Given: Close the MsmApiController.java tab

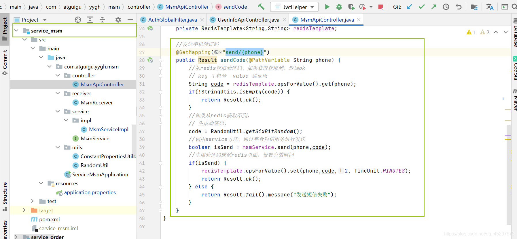Looking at the screenshot, I should (359, 20).
